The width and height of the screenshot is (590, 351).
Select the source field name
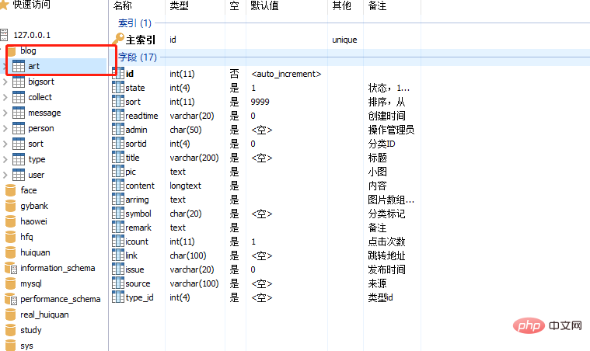(138, 283)
